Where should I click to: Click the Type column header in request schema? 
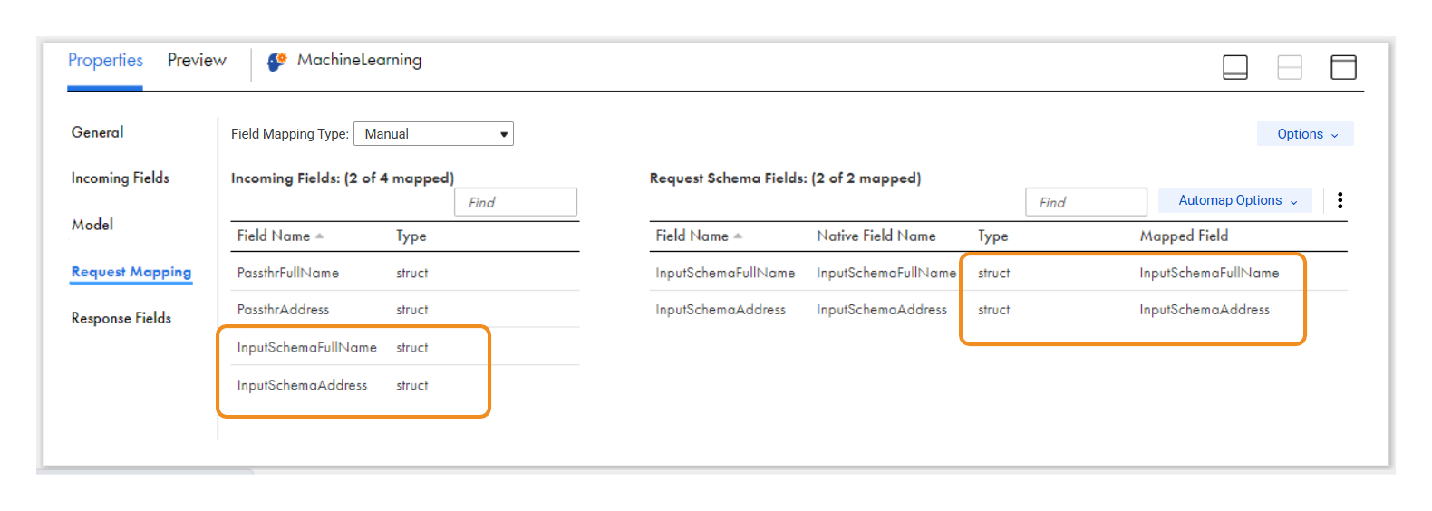(x=993, y=236)
